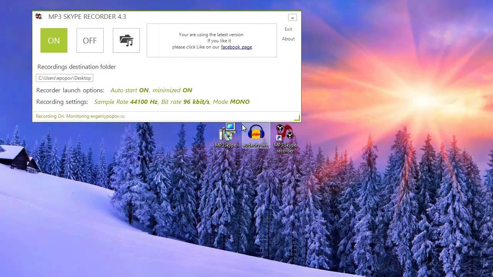Viewport: 493px width, 277px height.
Task: Click the 'Recording settings:' label
Action: tap(62, 102)
